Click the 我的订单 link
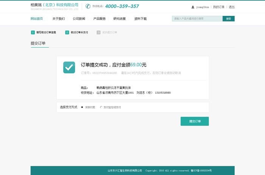265x175 pixels. tap(219, 7)
